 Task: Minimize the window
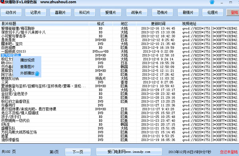pos(222,2)
